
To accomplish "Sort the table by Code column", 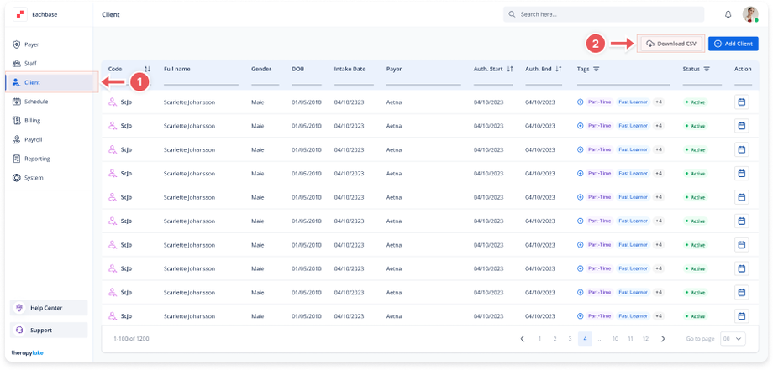I will point(147,69).
